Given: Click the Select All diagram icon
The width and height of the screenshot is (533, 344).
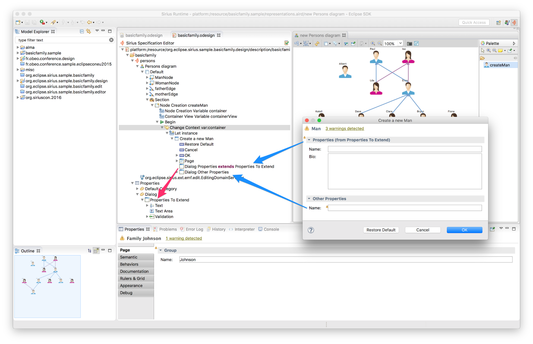Looking at the screenshot, I should [x=306, y=43].
